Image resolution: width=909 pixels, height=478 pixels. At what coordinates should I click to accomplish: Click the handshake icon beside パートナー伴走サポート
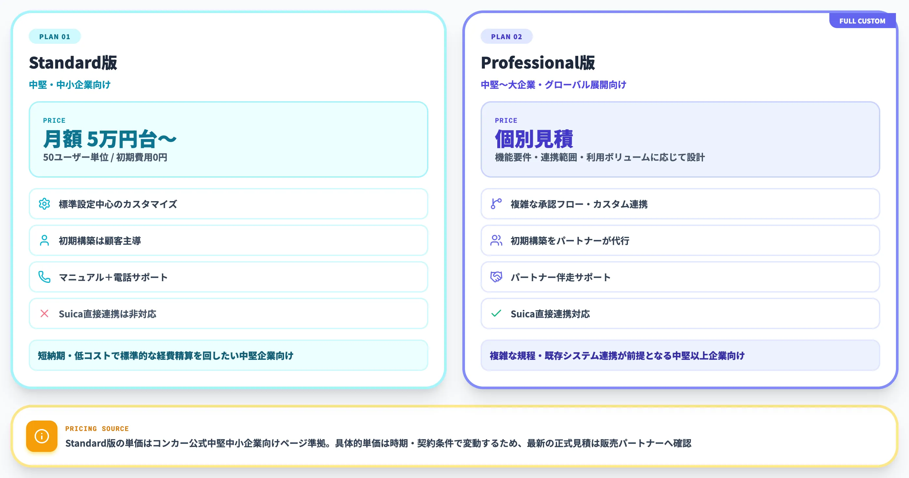[496, 277]
